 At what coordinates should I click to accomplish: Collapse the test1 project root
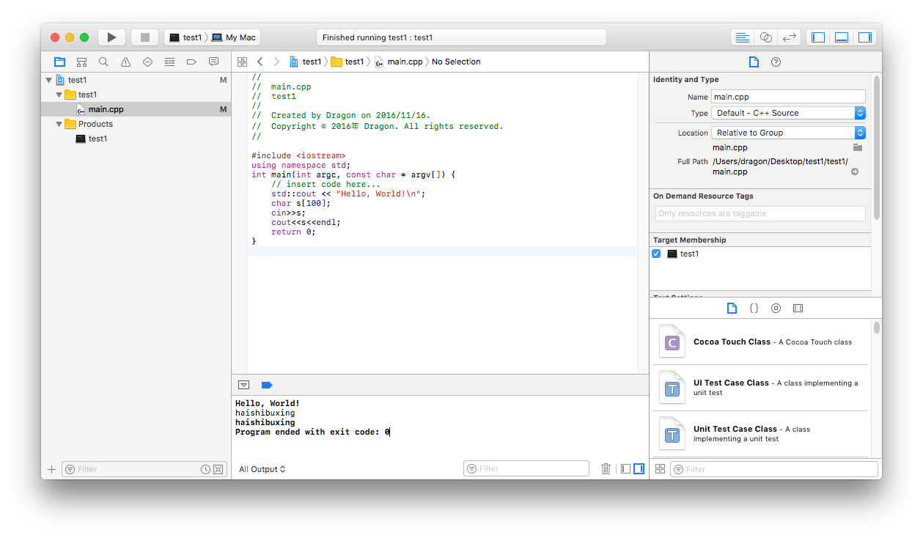pos(48,80)
